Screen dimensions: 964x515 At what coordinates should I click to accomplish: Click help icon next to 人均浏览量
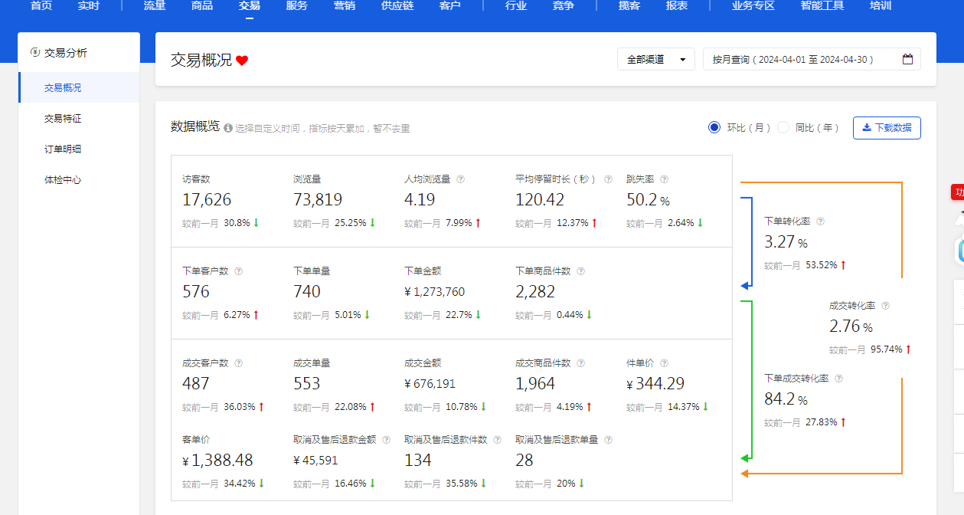tap(461, 179)
